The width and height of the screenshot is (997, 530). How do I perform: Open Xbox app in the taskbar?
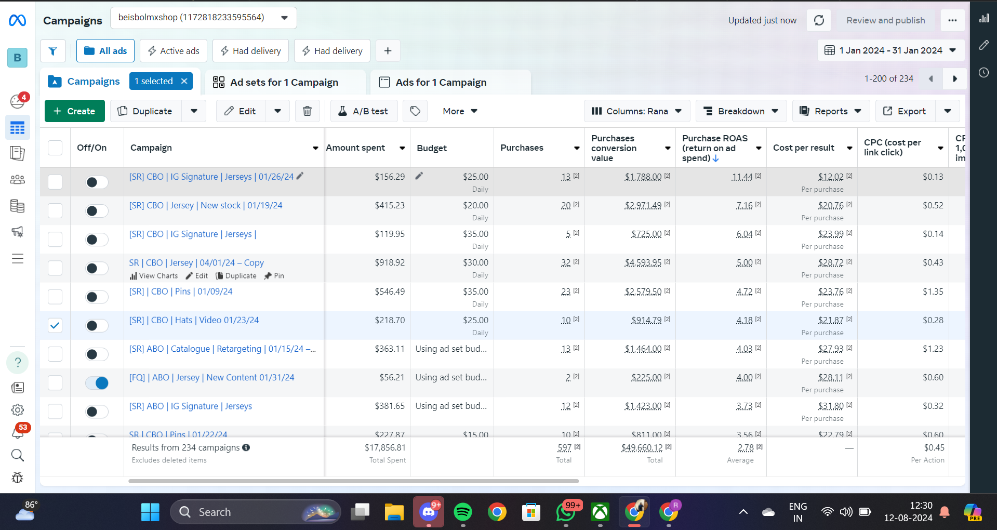coord(600,512)
